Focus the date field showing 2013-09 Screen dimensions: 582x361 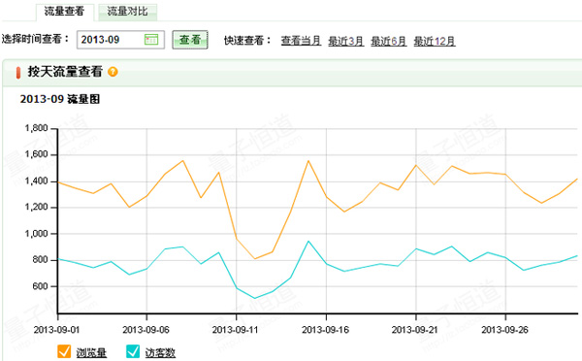coord(120,40)
